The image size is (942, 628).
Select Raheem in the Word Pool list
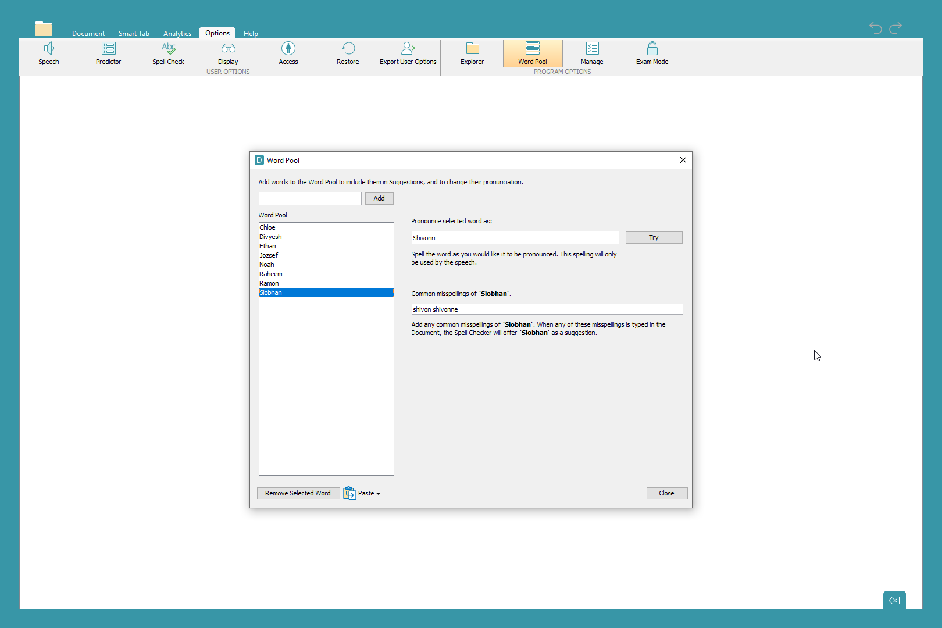[271, 274]
